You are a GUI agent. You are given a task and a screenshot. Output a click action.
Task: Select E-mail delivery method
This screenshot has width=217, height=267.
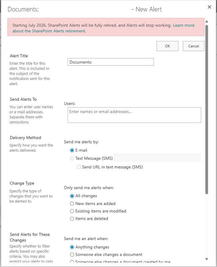(72, 151)
